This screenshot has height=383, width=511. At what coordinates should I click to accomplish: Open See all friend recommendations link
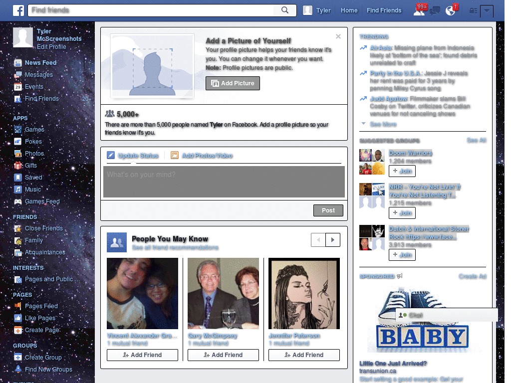[175, 247]
